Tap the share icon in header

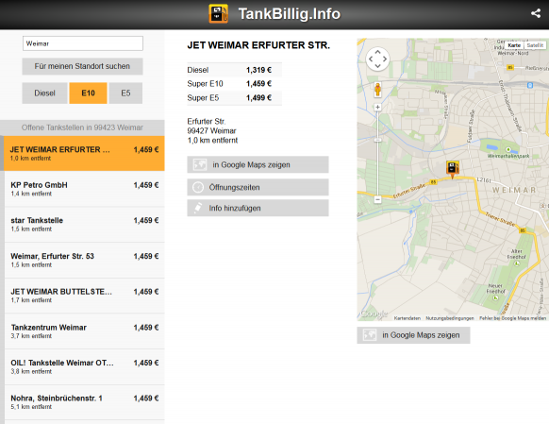(536, 13)
